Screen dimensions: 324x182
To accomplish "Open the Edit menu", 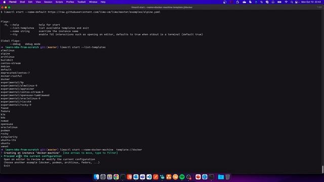I will [30, 2].
